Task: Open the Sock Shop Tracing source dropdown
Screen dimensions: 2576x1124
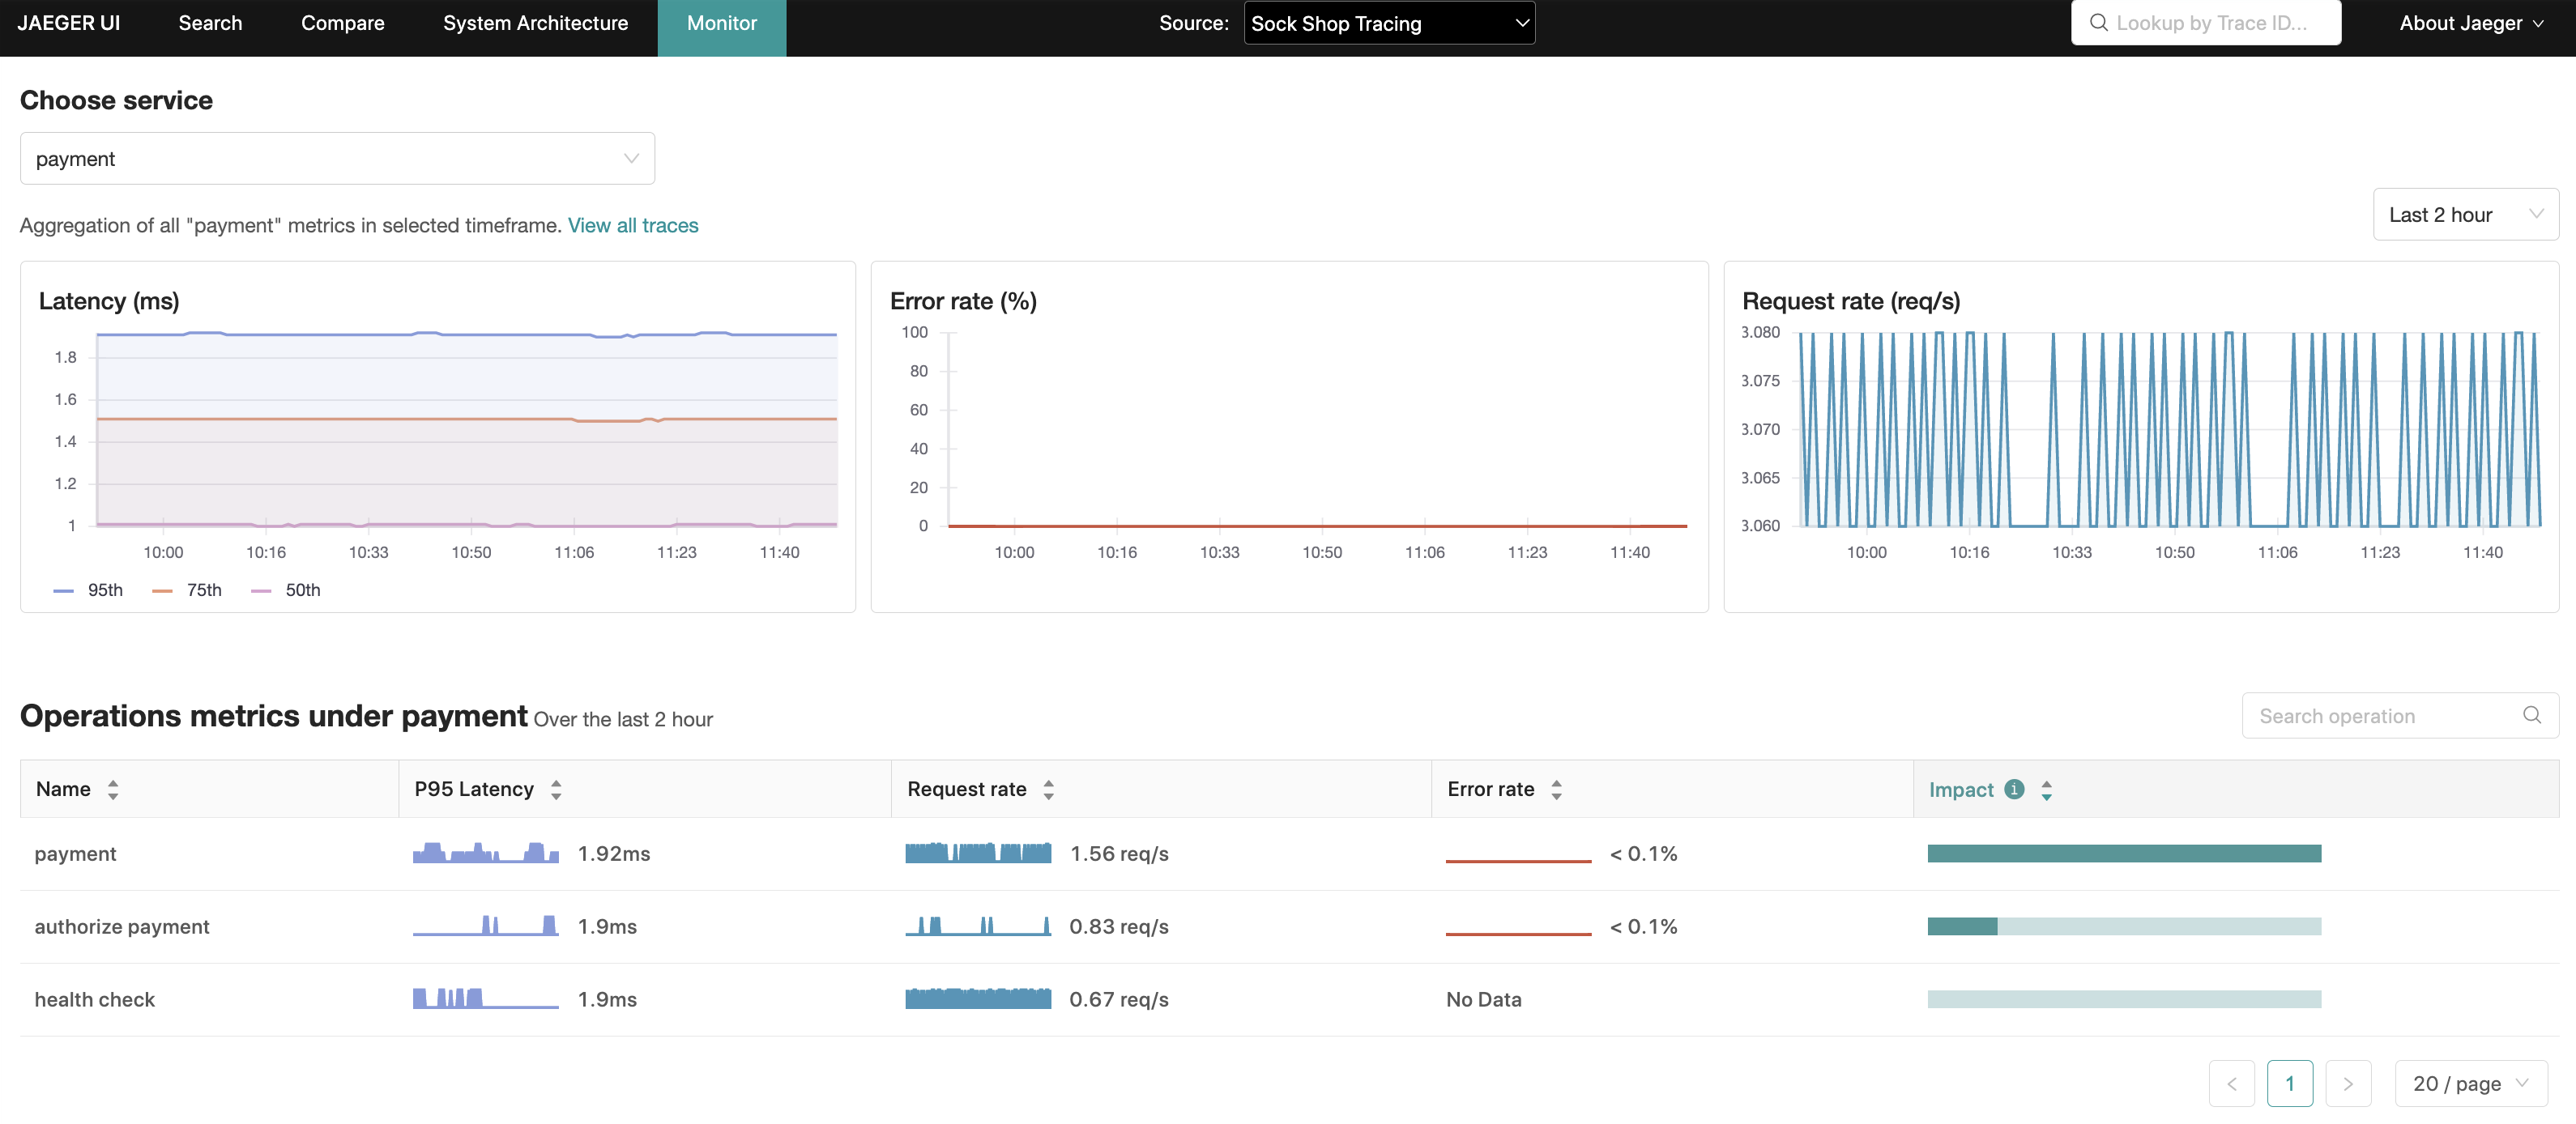Action: point(1388,23)
